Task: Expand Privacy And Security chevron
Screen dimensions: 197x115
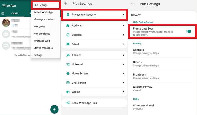Action: [123, 15]
